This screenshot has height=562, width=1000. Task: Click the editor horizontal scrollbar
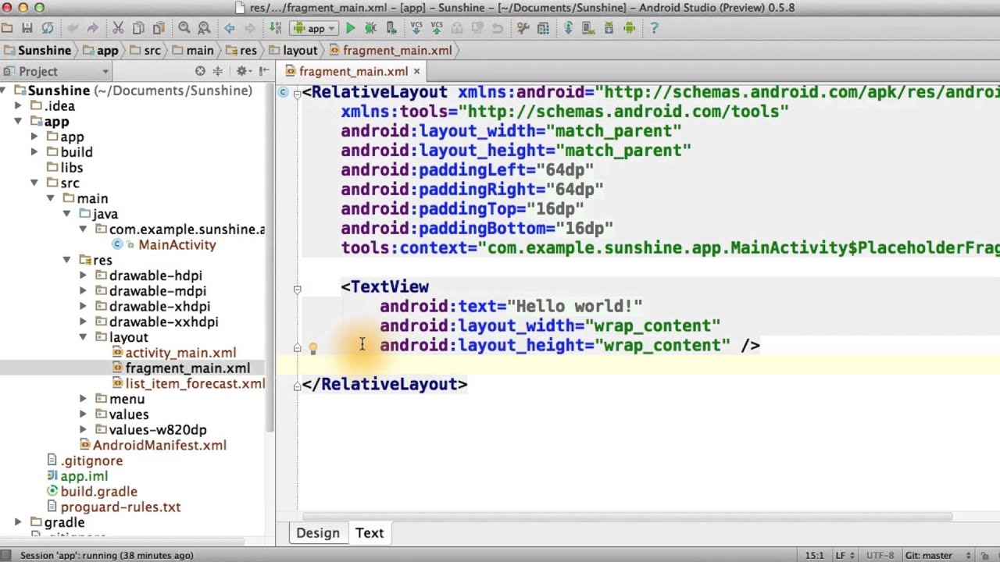(627, 516)
